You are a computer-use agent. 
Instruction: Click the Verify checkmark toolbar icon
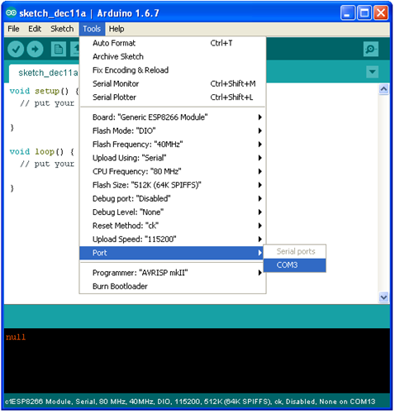point(16,49)
